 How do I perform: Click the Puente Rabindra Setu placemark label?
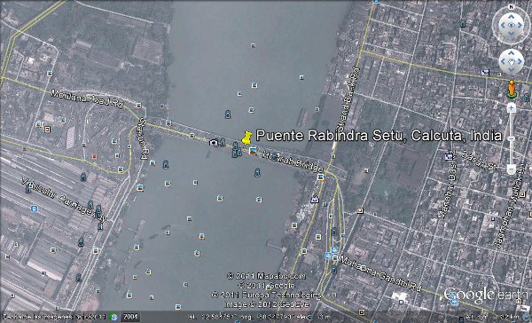point(379,136)
